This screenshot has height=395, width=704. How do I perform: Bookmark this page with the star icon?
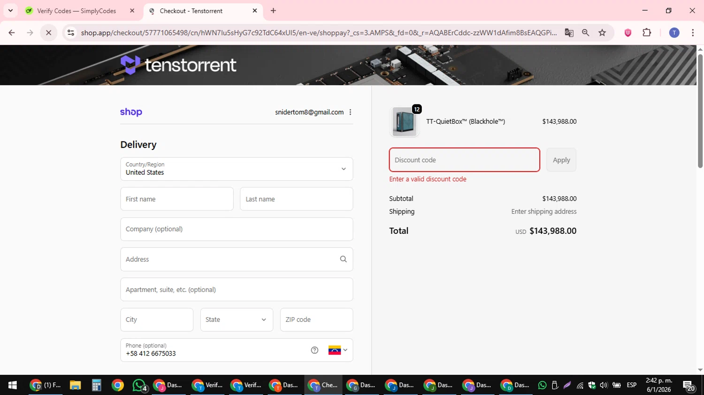click(x=602, y=32)
